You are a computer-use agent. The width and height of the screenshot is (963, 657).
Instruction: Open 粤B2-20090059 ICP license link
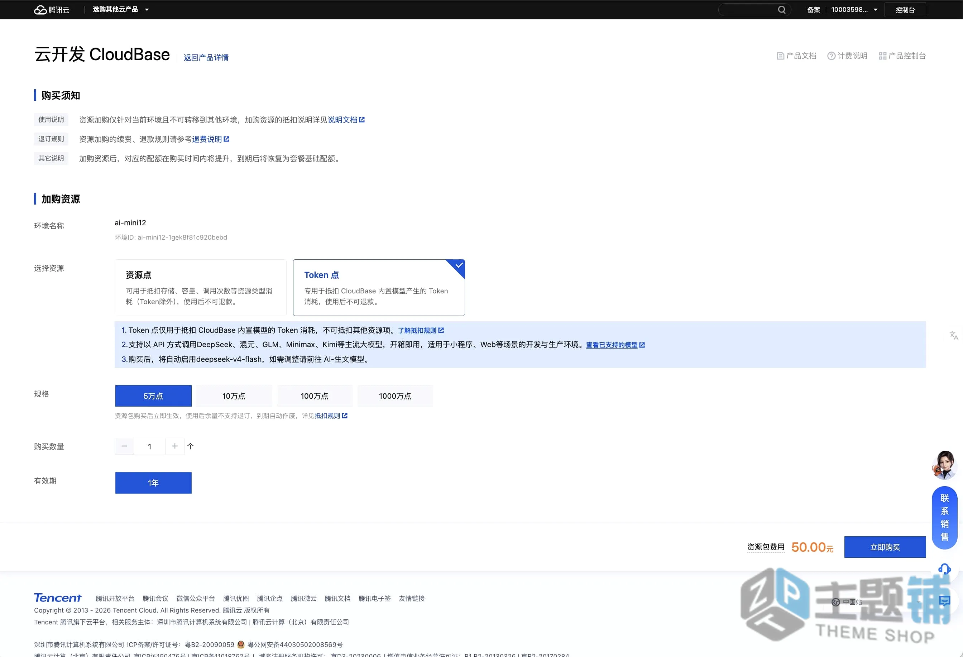pos(209,644)
